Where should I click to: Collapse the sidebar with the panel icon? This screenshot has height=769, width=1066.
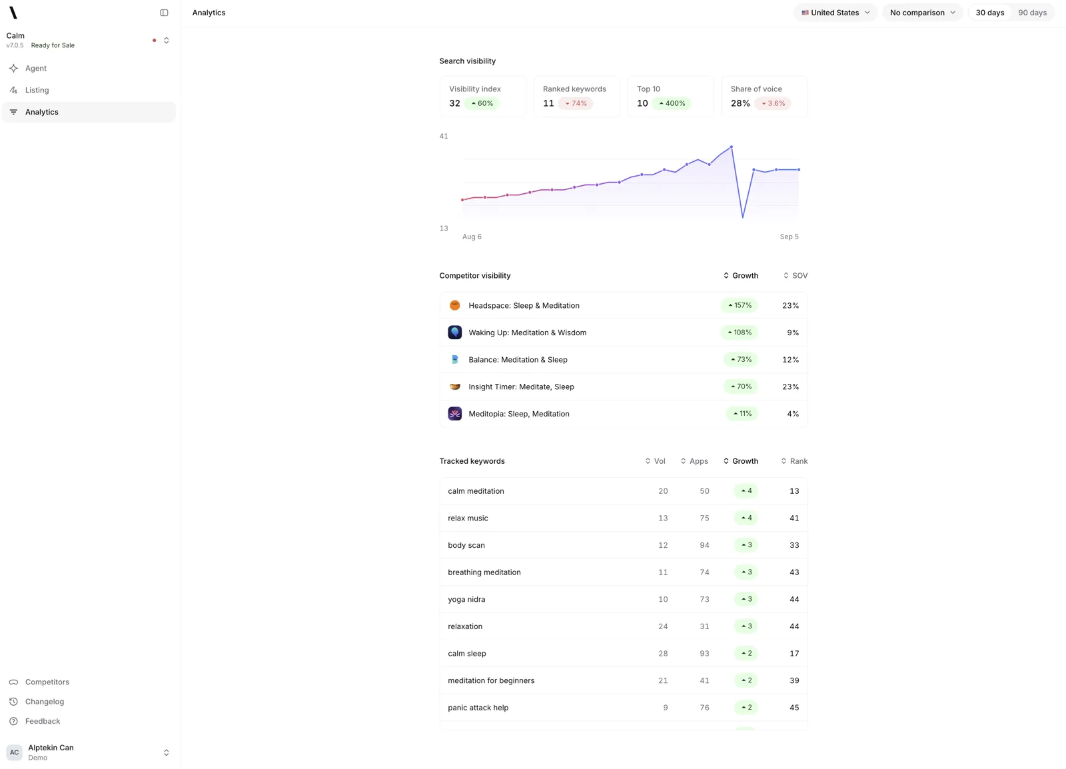tap(164, 13)
